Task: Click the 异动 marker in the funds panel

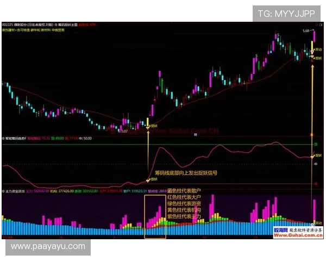Action: pos(318,222)
